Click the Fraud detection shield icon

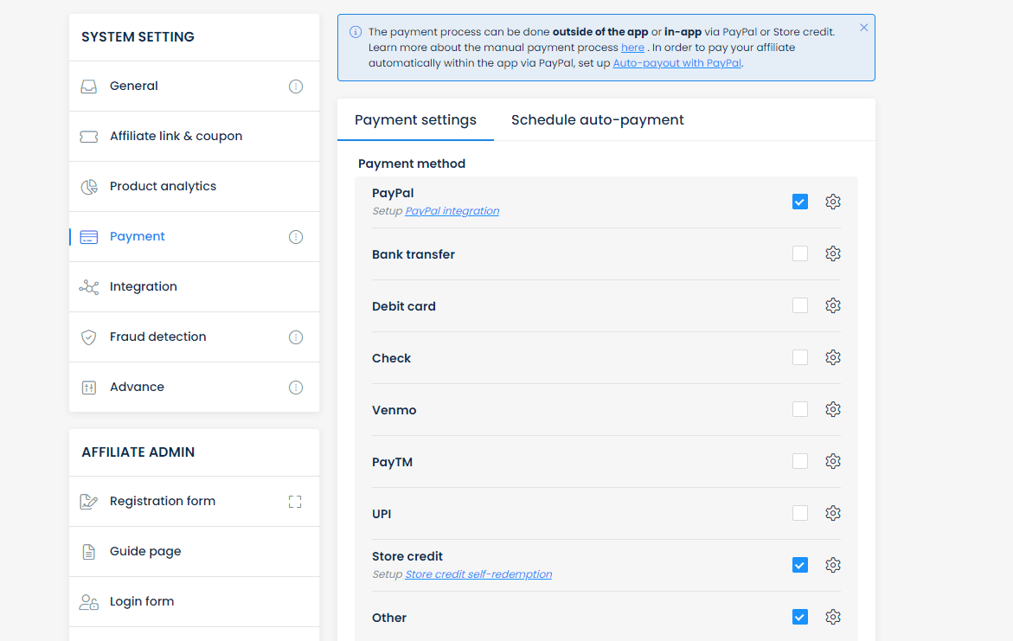pyautogui.click(x=88, y=337)
